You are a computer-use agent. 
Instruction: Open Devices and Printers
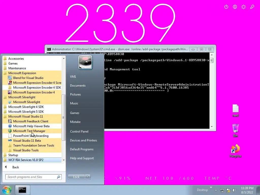(x=83, y=140)
